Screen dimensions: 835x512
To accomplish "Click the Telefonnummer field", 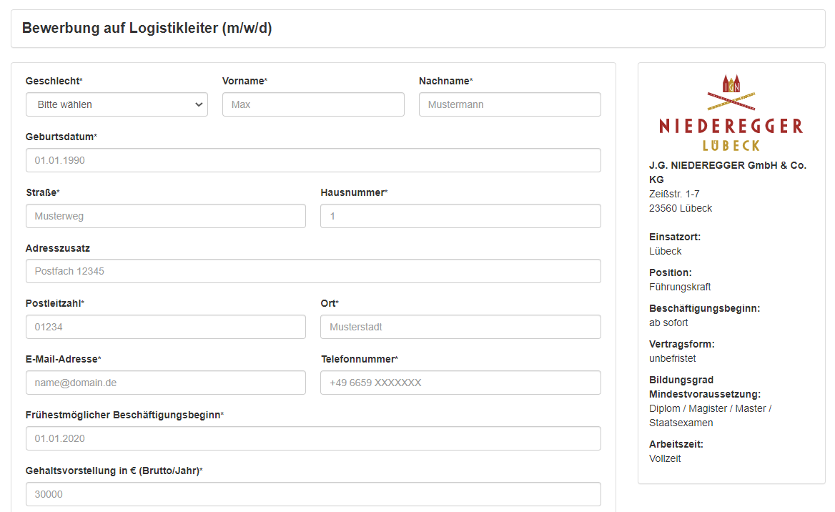I will click(460, 383).
